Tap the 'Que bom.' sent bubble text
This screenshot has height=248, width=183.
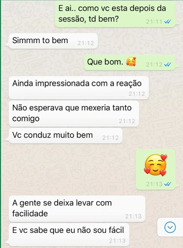coord(105,62)
